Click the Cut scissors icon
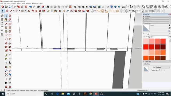Screen dimensions: 171x96 (15, 7)
